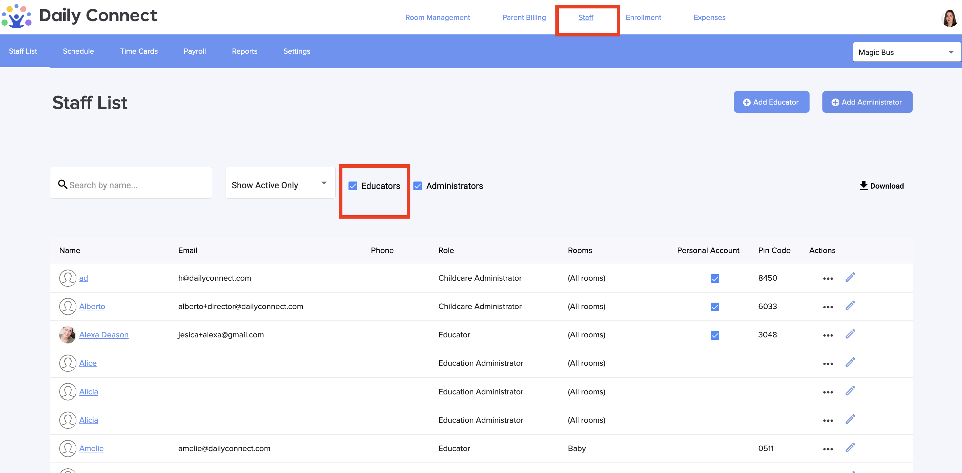
Task: Click Alexa Deason's profile photo thumbnail
Action: [x=68, y=335]
